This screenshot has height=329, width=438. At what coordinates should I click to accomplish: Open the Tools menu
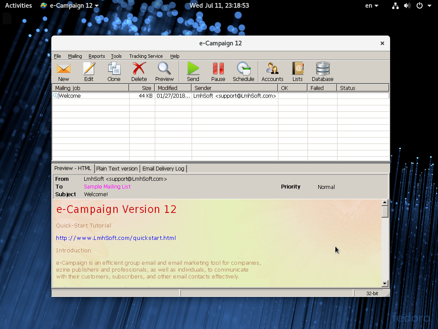[x=116, y=56]
